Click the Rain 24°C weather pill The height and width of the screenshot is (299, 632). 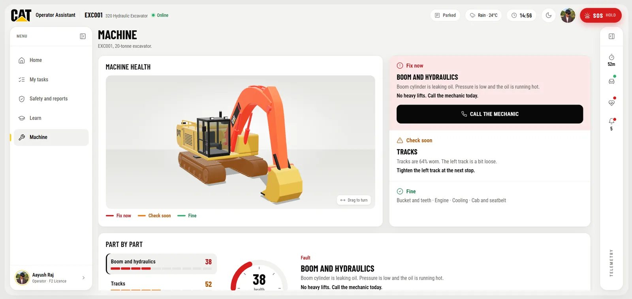point(483,15)
